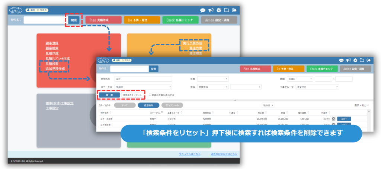Toggle the 担当物件 filter pill
The height and width of the screenshot is (169, 381).
pos(148,105)
